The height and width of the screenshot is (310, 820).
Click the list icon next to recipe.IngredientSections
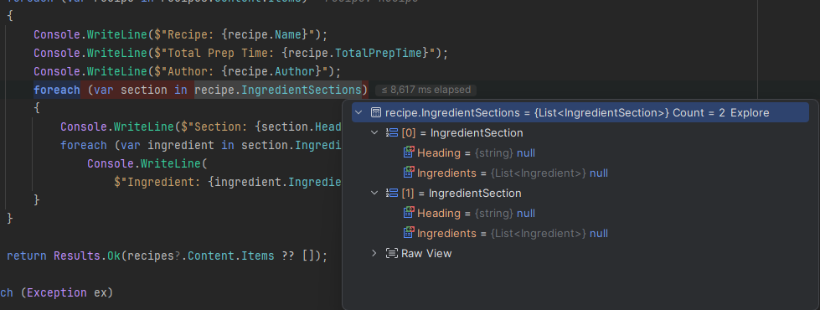tap(375, 112)
